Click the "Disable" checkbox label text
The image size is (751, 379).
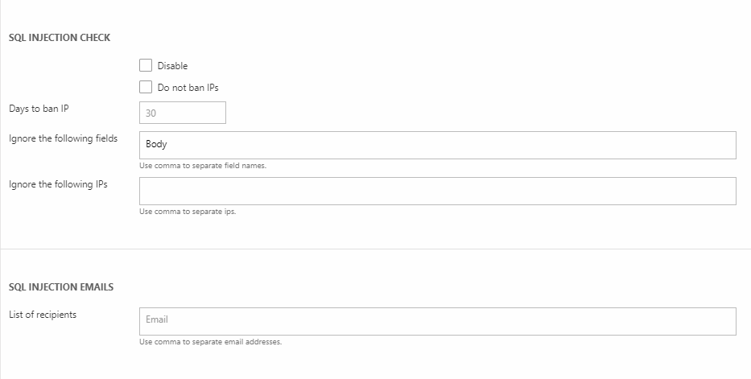pyautogui.click(x=172, y=66)
